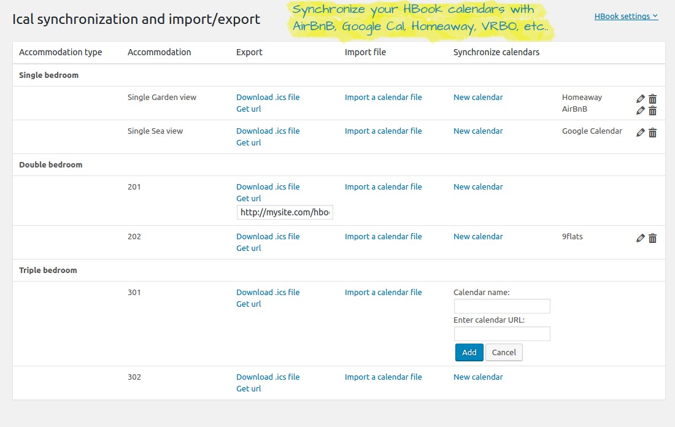Cancel adding calendar for room 301
Viewport: 675px width, 427px height.
(x=504, y=352)
